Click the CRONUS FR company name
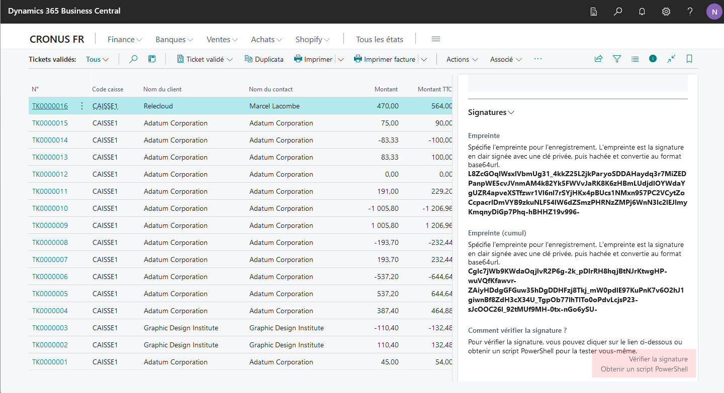724x393 pixels. pos(57,39)
